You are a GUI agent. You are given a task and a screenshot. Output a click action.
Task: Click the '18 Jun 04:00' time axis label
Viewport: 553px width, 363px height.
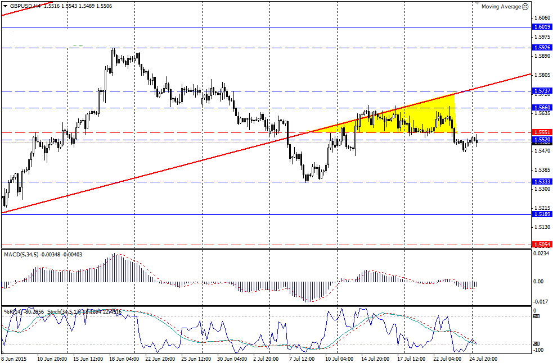click(x=124, y=359)
